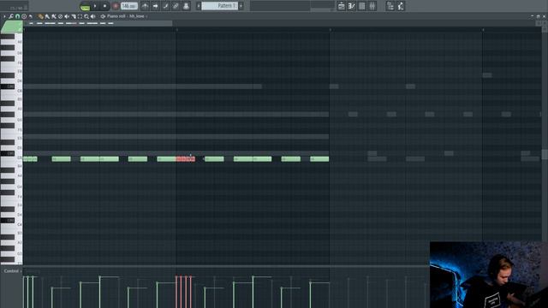
Task: Click the green corner tab above piano keys
Action: click(x=12, y=27)
